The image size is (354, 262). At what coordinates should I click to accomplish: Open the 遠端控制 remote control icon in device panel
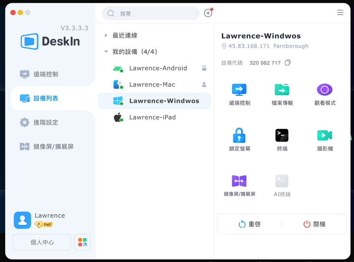239,90
